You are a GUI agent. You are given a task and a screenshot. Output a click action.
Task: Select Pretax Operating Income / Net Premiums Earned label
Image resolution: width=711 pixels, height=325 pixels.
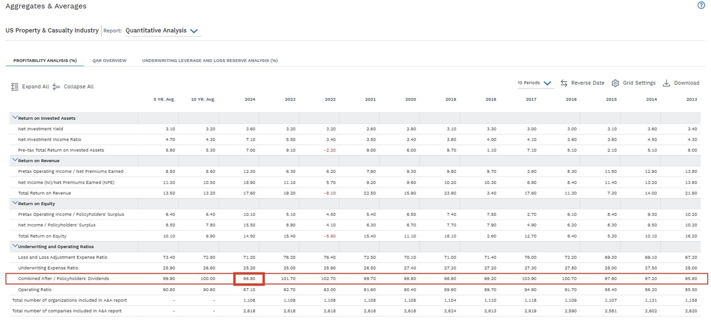(x=71, y=171)
